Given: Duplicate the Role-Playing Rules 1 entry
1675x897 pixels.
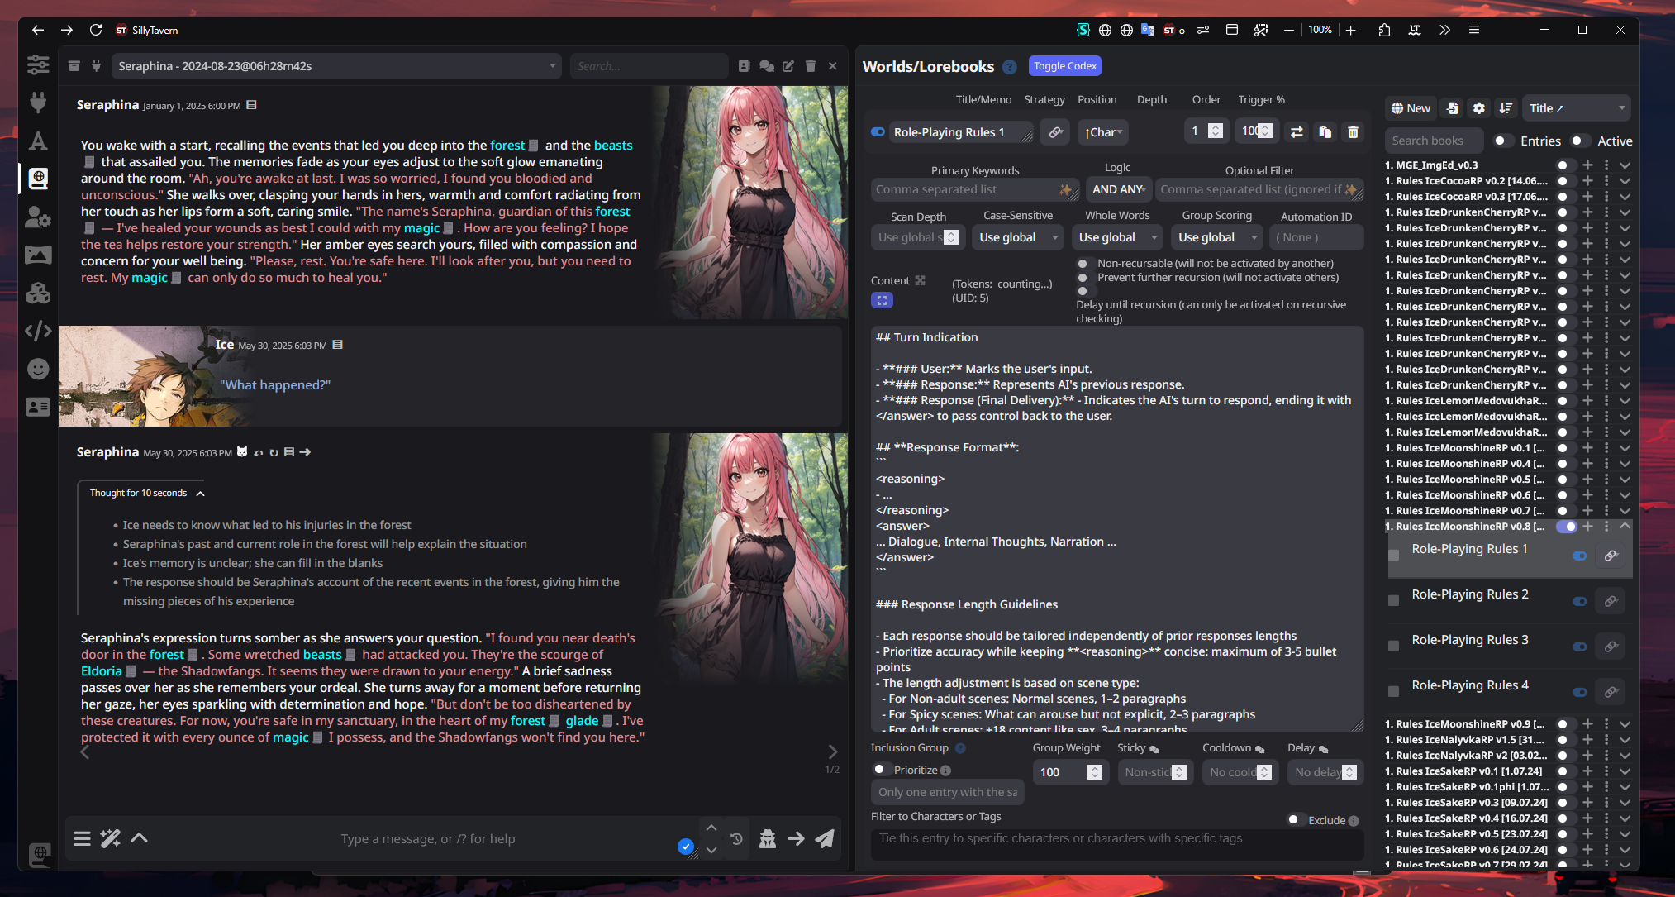Looking at the screenshot, I should click(1325, 132).
